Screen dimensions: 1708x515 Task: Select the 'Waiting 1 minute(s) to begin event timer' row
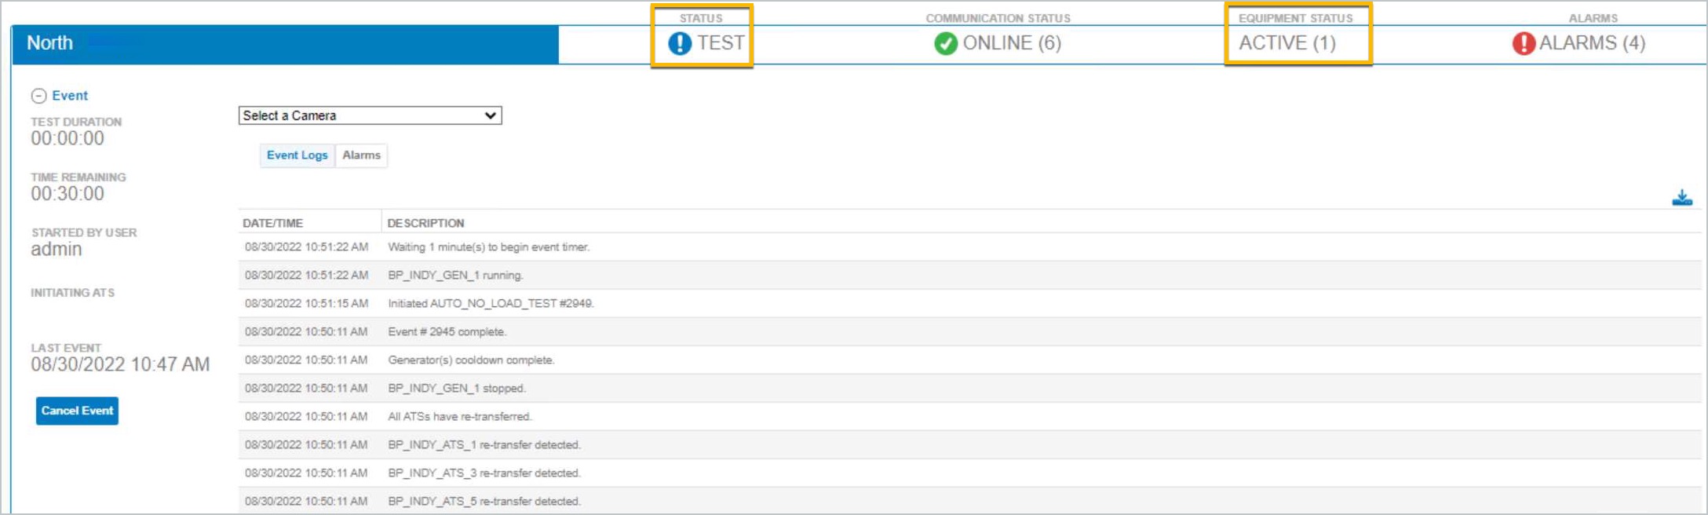click(970, 247)
